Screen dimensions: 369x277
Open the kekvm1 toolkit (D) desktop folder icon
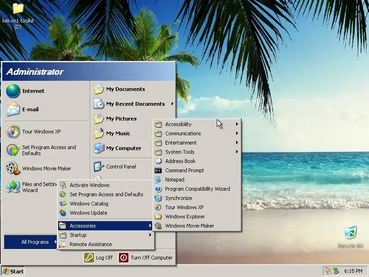[18, 8]
